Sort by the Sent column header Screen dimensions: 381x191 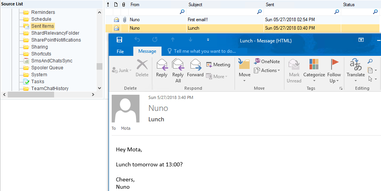click(302, 4)
